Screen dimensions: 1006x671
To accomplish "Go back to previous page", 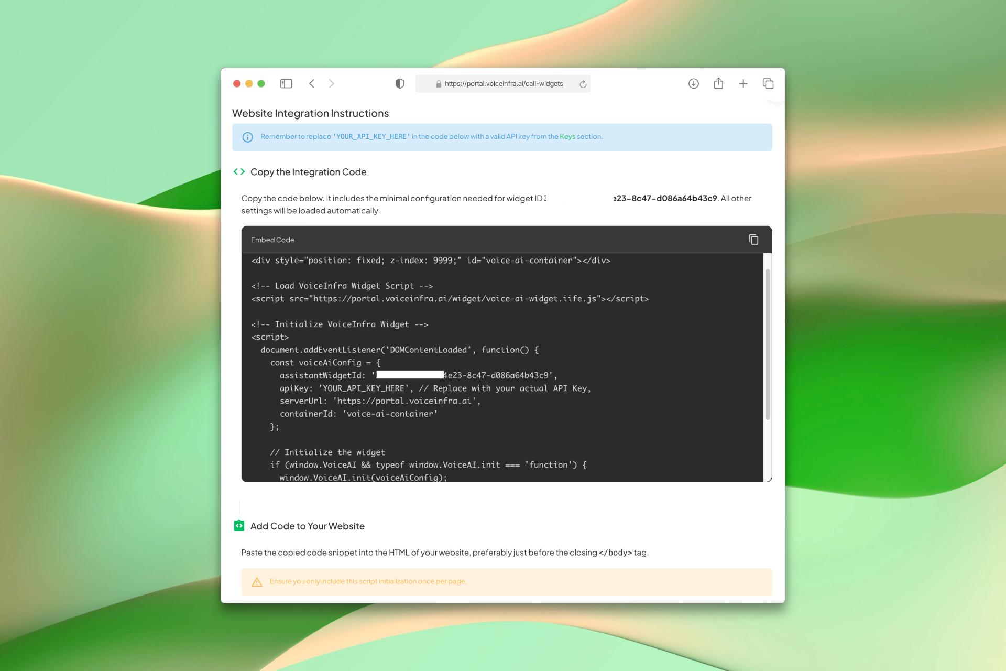I will click(312, 84).
